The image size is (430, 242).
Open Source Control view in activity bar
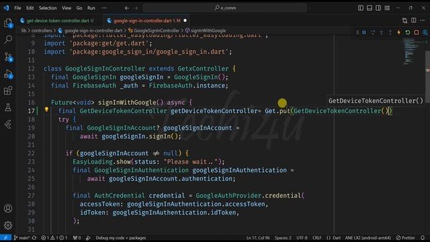[8, 56]
